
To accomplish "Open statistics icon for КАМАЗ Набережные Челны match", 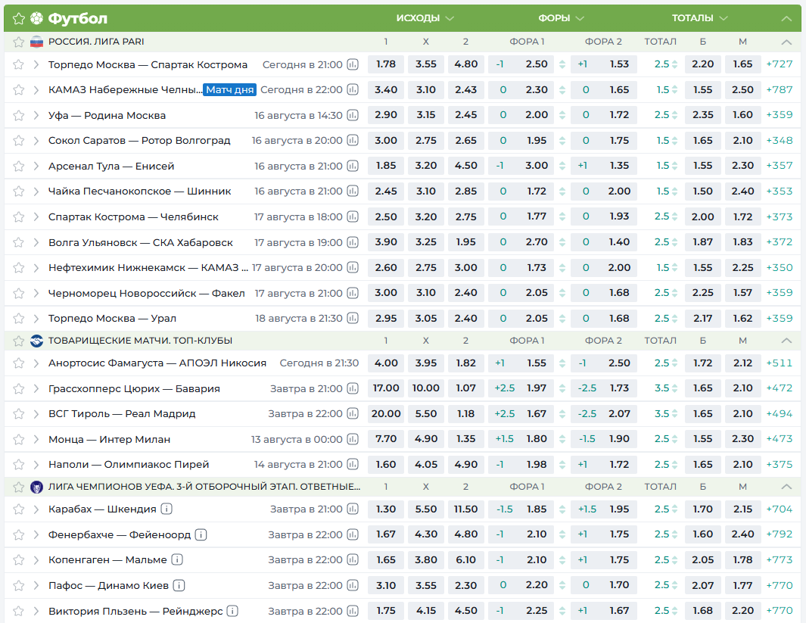I will point(353,90).
